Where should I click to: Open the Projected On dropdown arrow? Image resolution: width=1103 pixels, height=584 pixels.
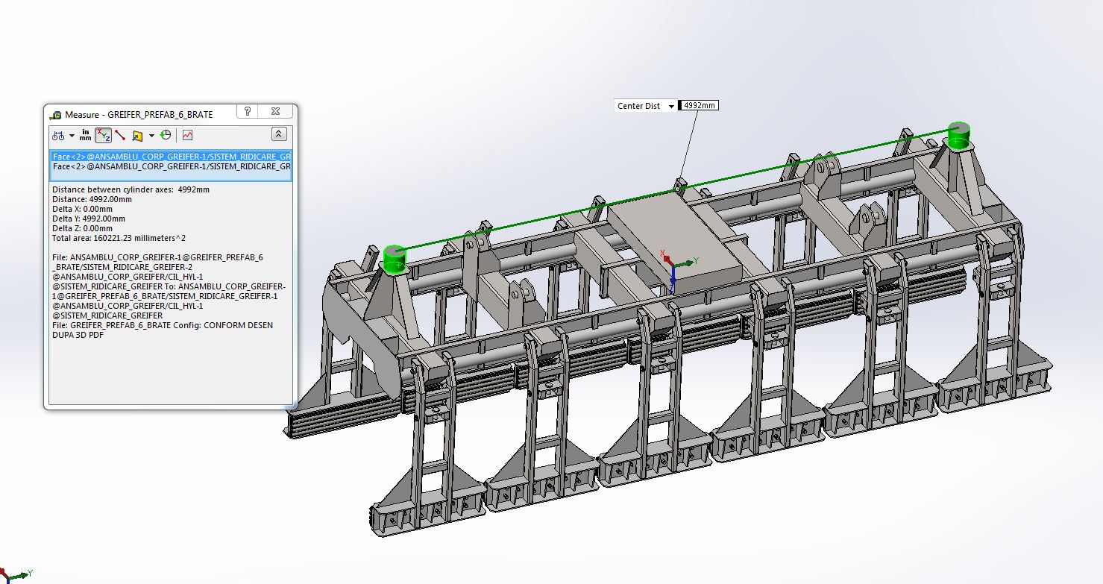coord(151,136)
